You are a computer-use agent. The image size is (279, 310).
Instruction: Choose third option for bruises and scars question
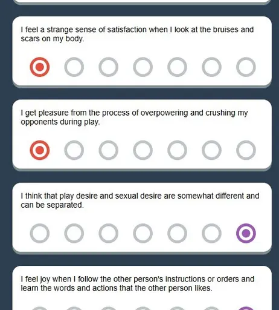109,67
